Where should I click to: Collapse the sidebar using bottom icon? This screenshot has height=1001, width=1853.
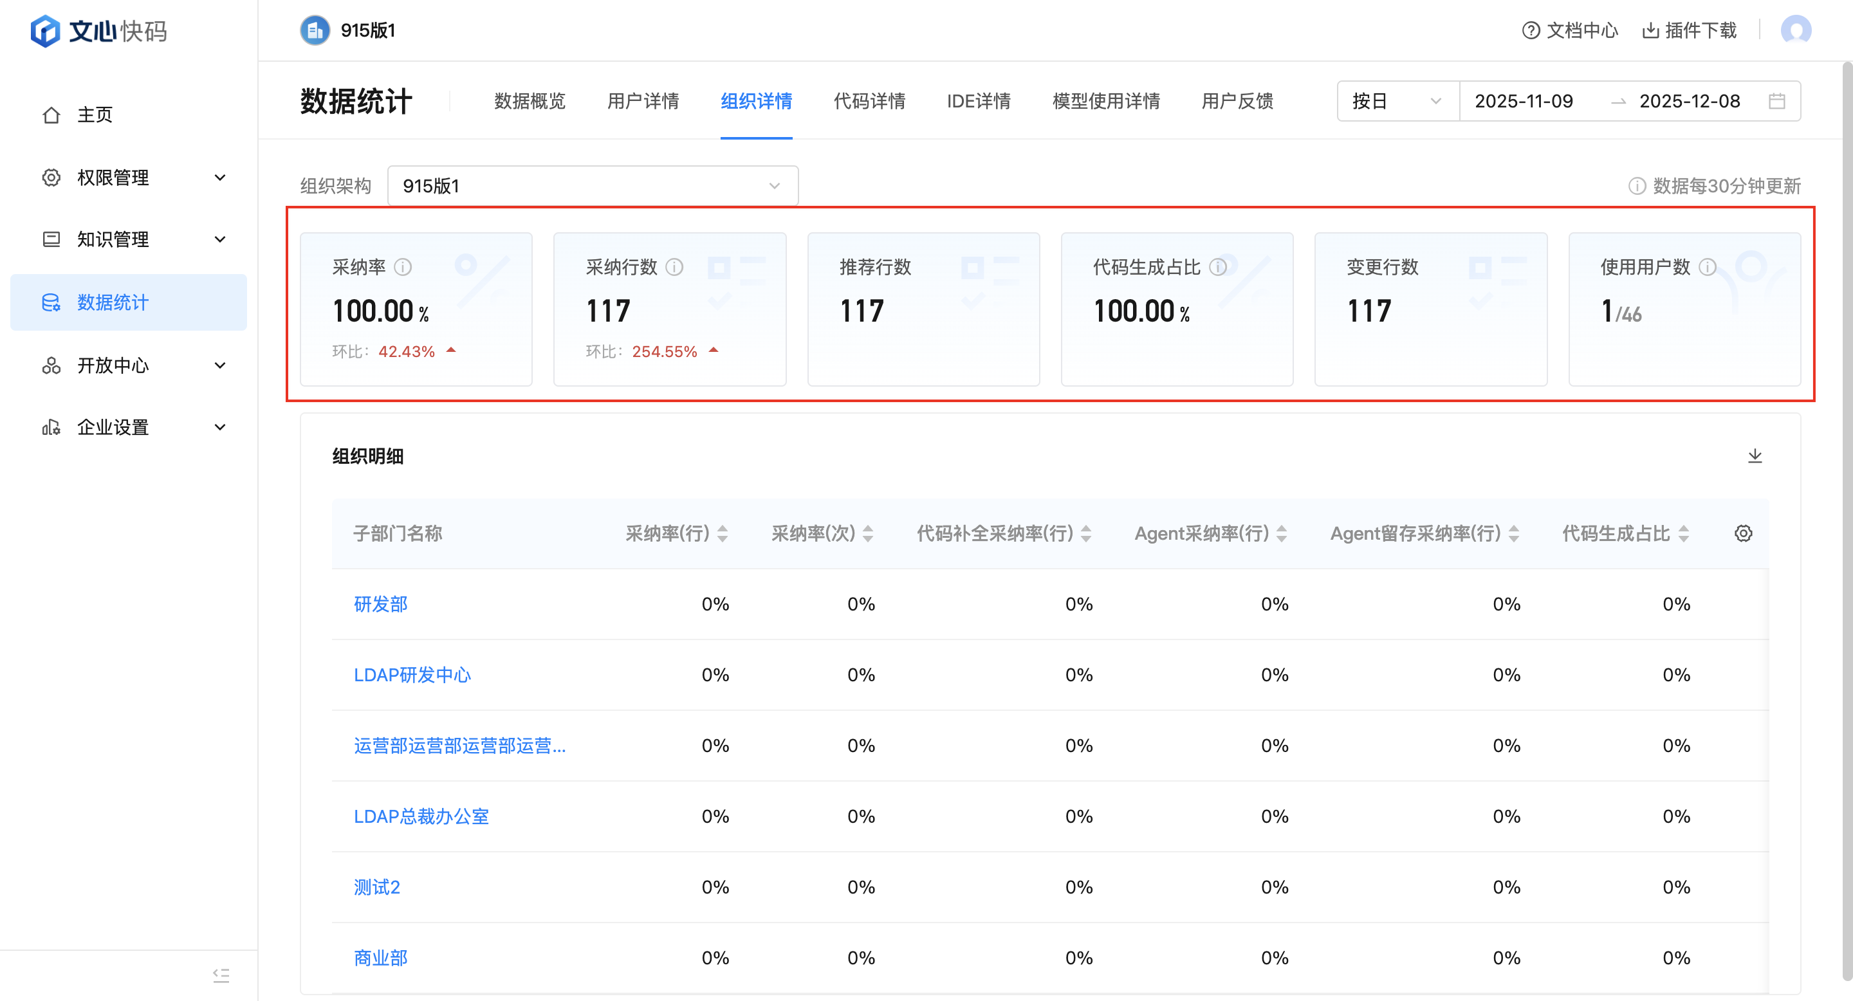(221, 975)
